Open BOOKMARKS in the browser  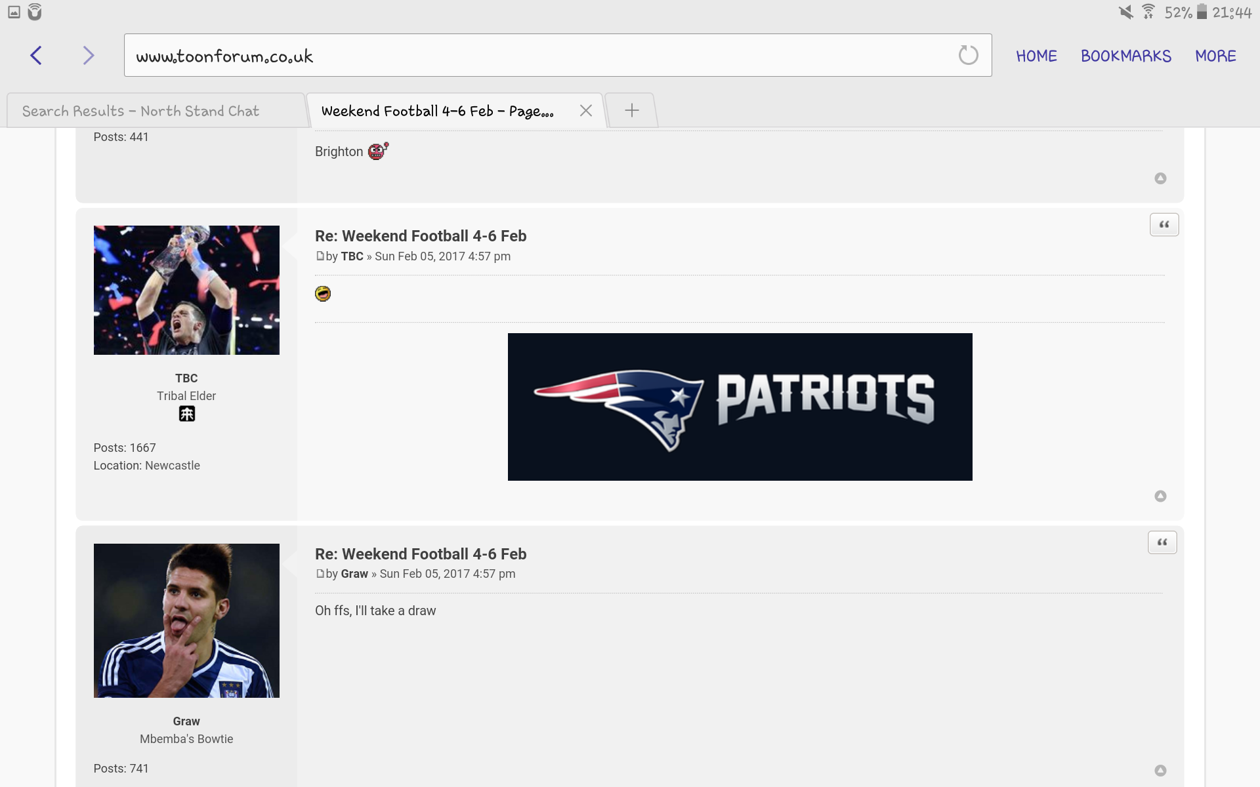[1125, 56]
